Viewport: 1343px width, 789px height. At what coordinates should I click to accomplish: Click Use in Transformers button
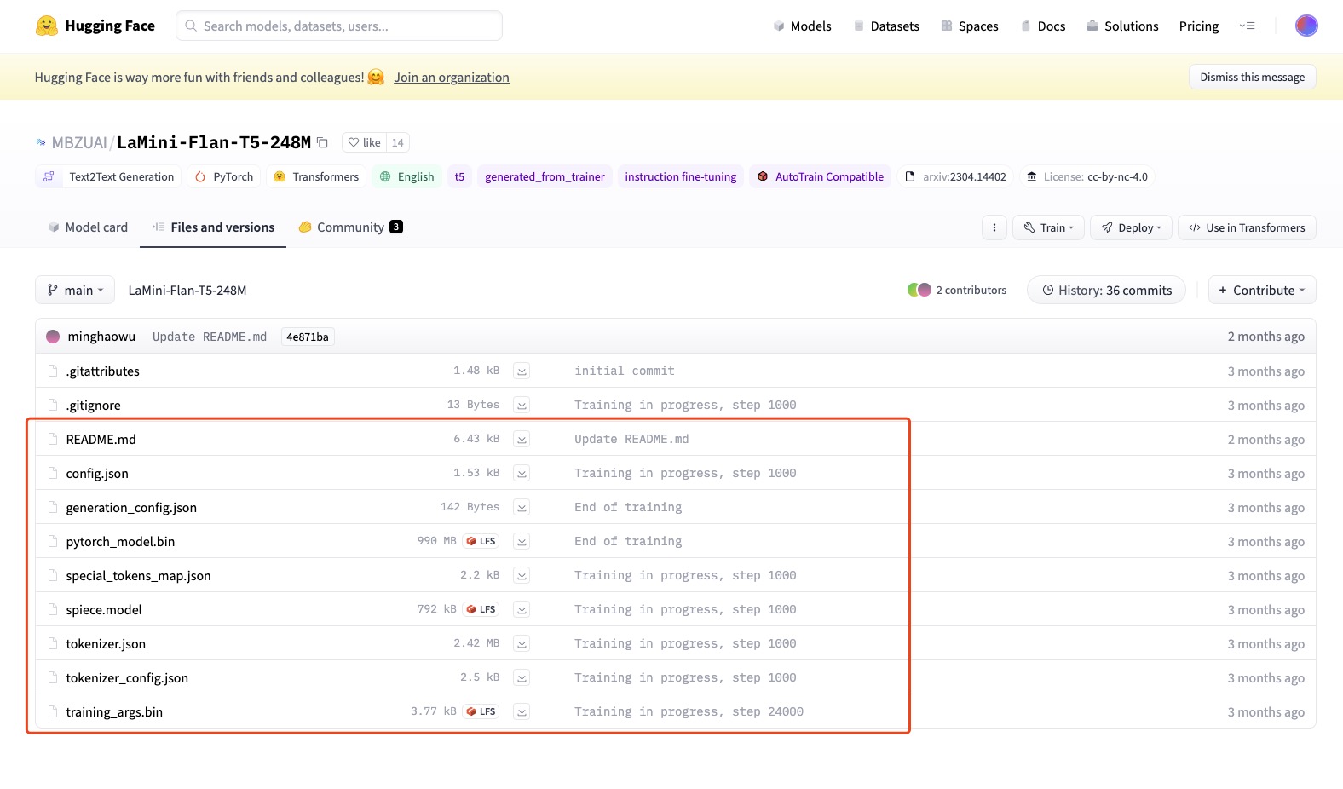click(x=1247, y=227)
